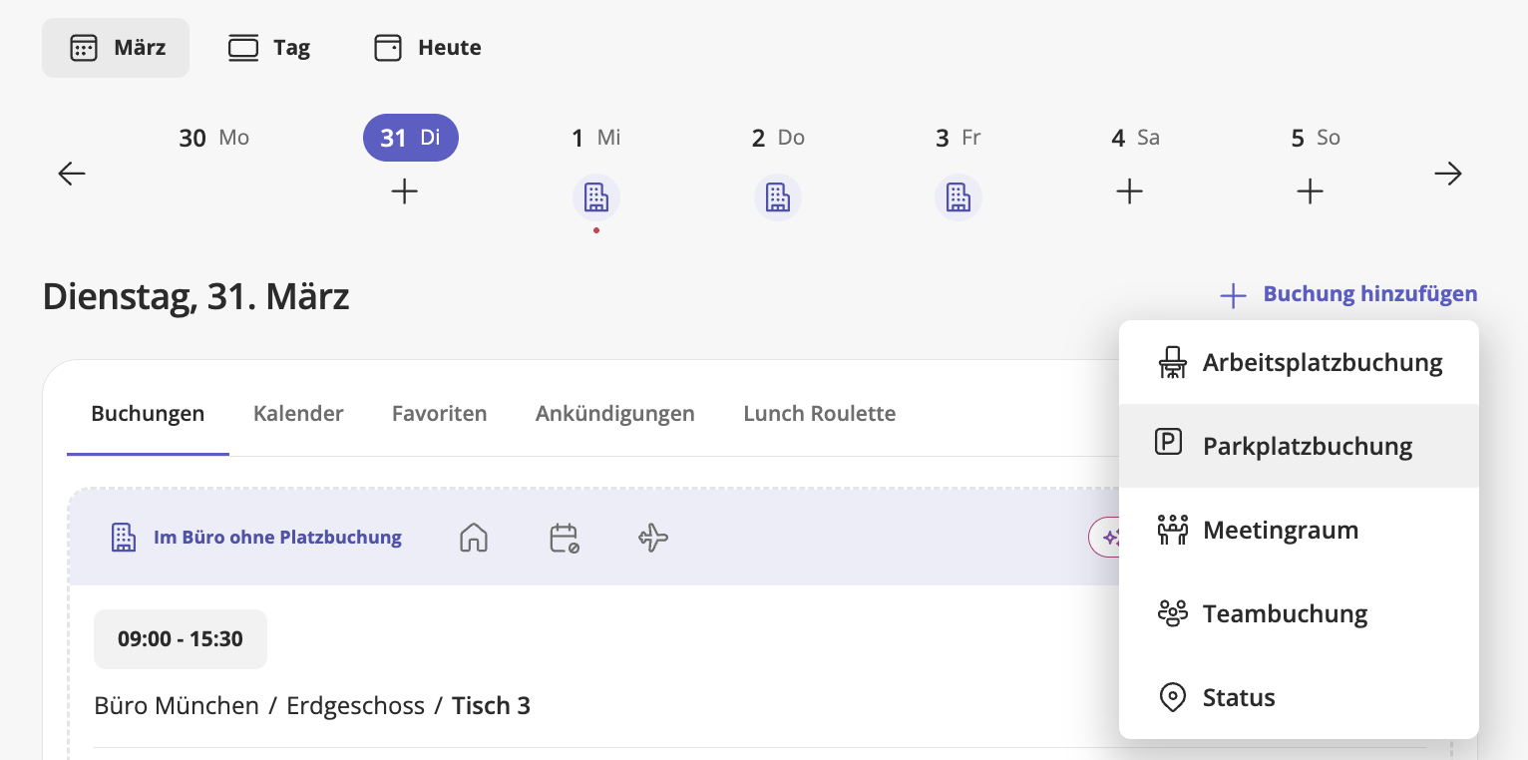Click the 09:00 - 15:30 time chip
Viewport: 1528px width, 760px height.
[x=181, y=639]
